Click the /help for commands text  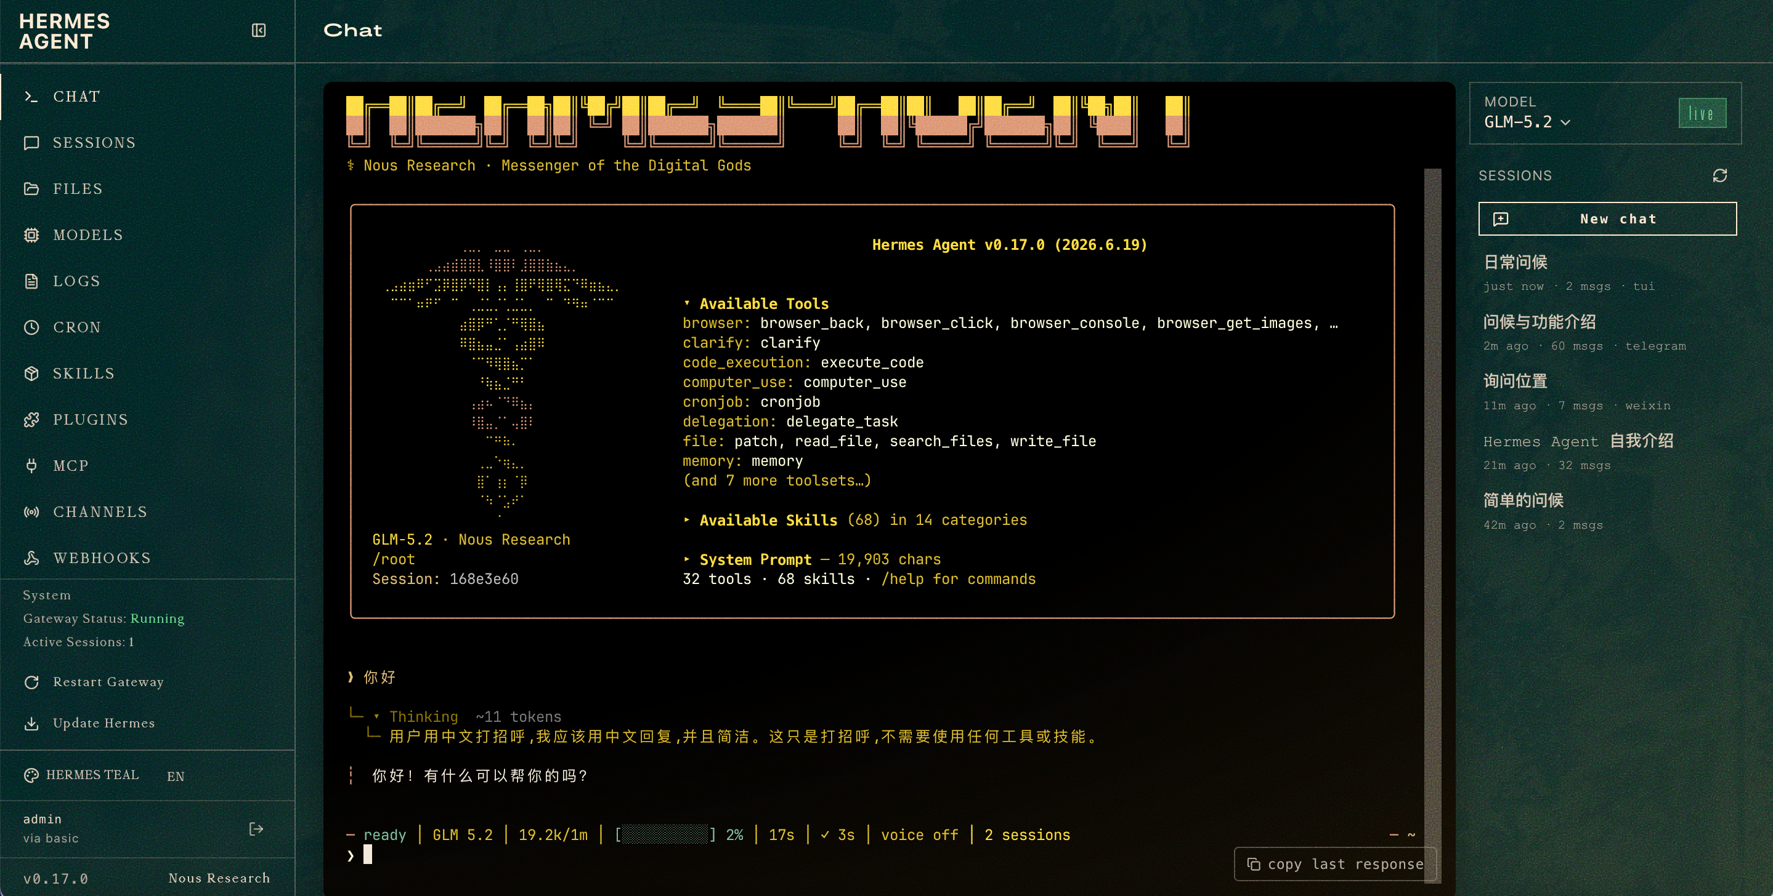958,579
